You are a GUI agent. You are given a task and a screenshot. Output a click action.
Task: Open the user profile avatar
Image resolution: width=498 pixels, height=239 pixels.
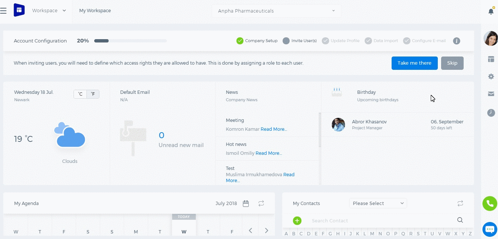pos(491,38)
